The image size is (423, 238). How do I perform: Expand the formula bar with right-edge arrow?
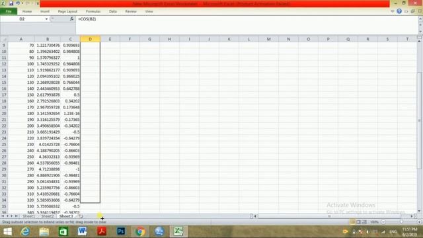tap(420, 19)
